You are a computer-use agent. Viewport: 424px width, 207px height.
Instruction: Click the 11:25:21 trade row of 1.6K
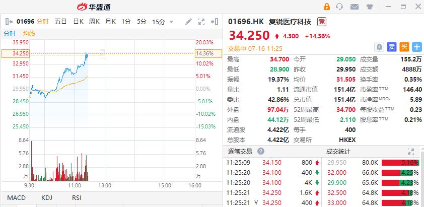point(273,193)
